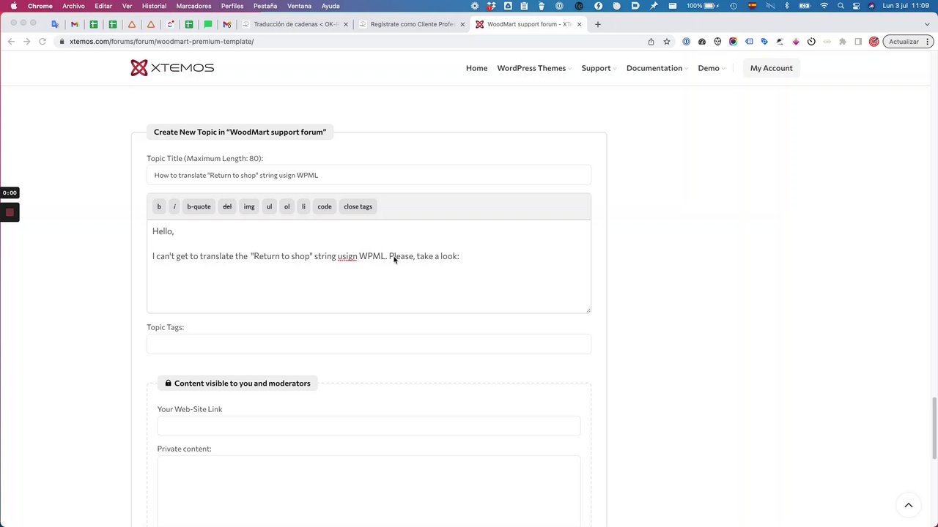Open the timer clock extension icon
The height and width of the screenshot is (527, 938).
pos(811,42)
